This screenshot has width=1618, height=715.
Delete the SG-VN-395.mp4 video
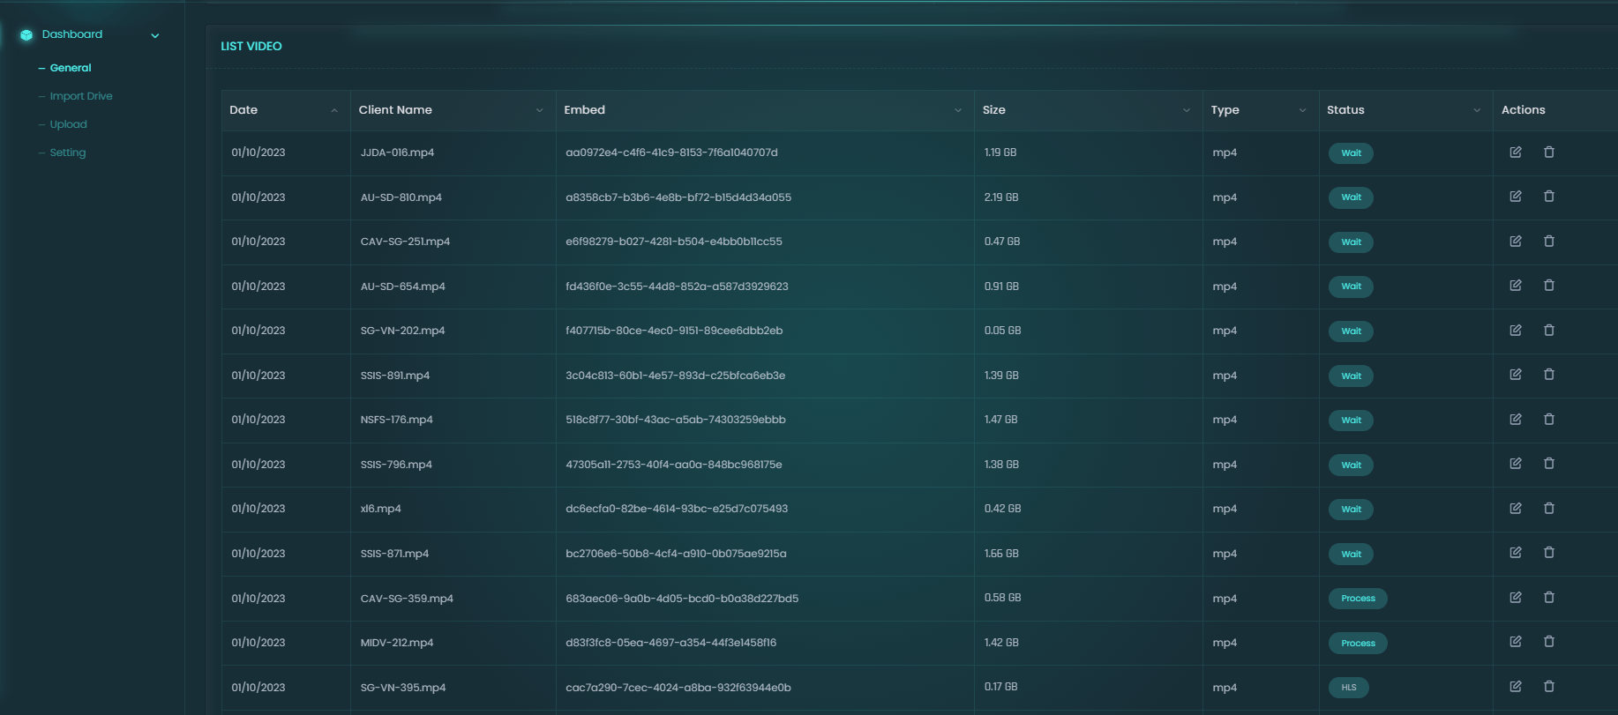(1549, 687)
